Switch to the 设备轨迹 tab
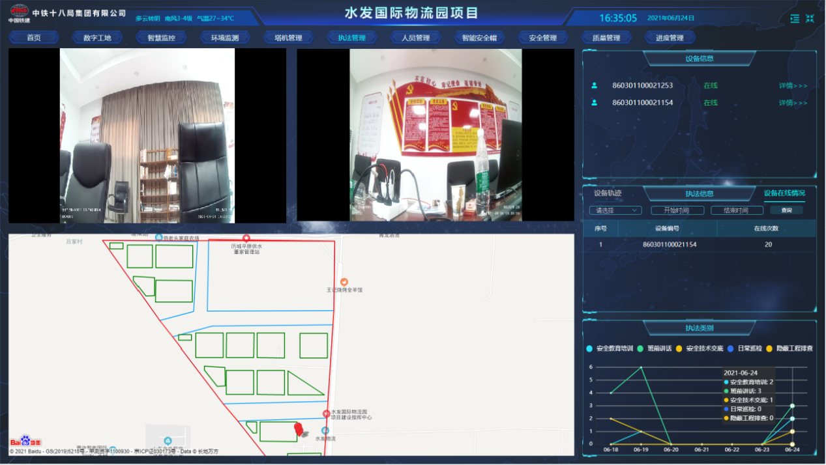The width and height of the screenshot is (826, 465). click(608, 193)
